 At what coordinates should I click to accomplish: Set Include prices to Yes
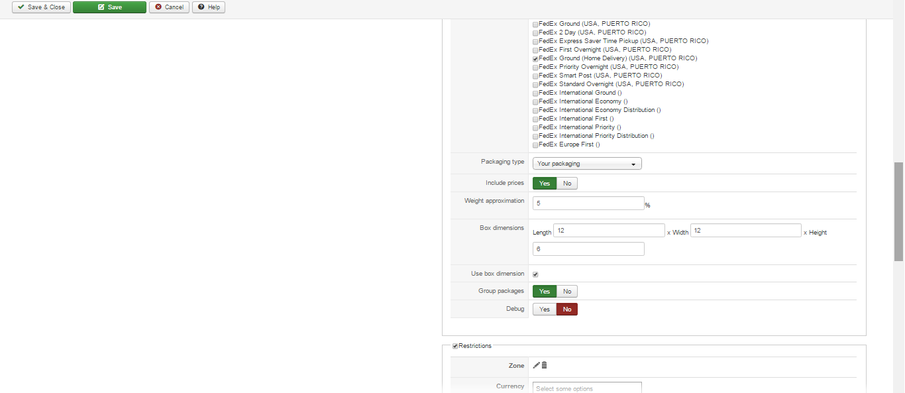(545, 183)
